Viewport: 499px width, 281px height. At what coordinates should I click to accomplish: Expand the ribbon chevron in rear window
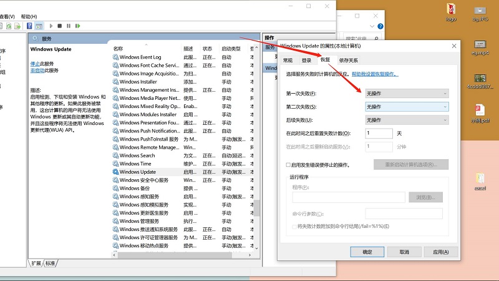[x=372, y=26]
